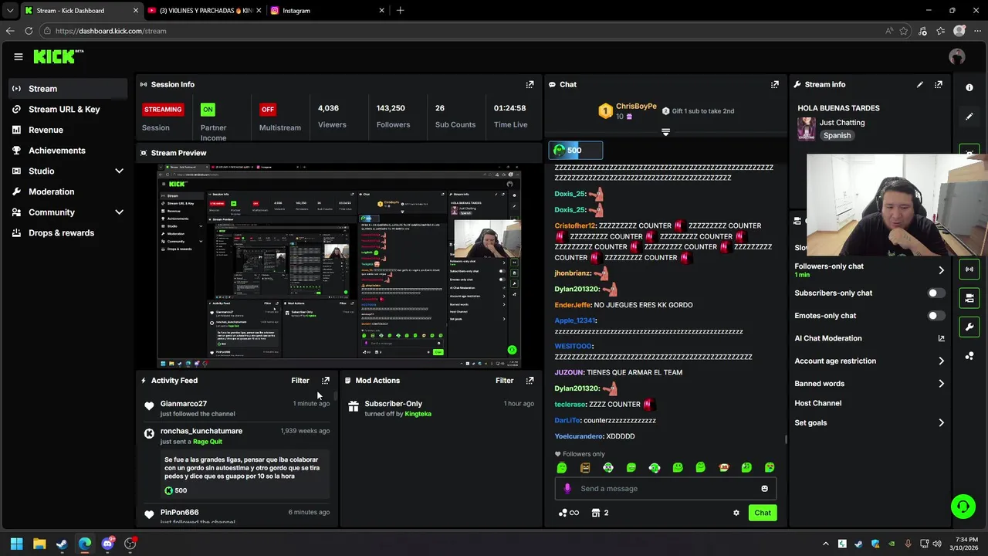Filter the Mod Actions list
The image size is (988, 556).
(505, 380)
